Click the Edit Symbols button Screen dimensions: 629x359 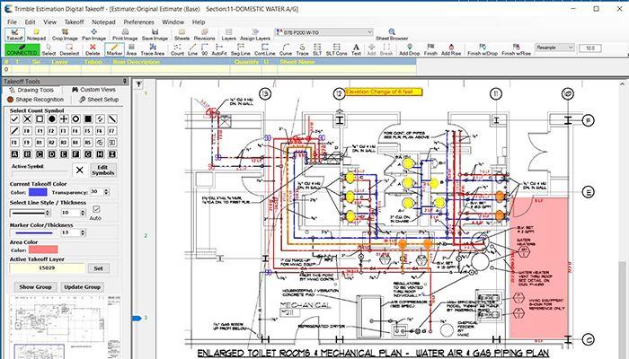(x=102, y=170)
